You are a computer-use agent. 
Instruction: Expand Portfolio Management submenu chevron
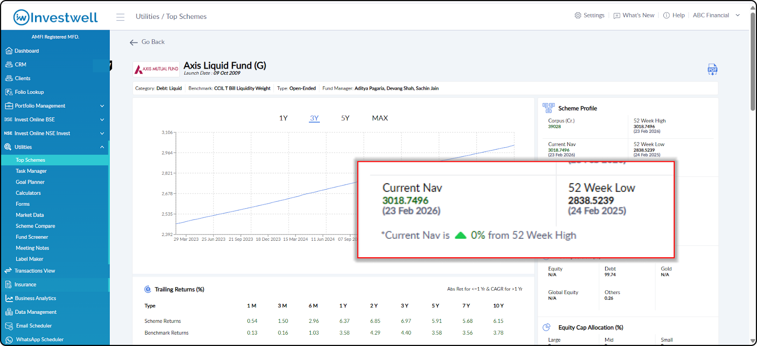point(102,106)
